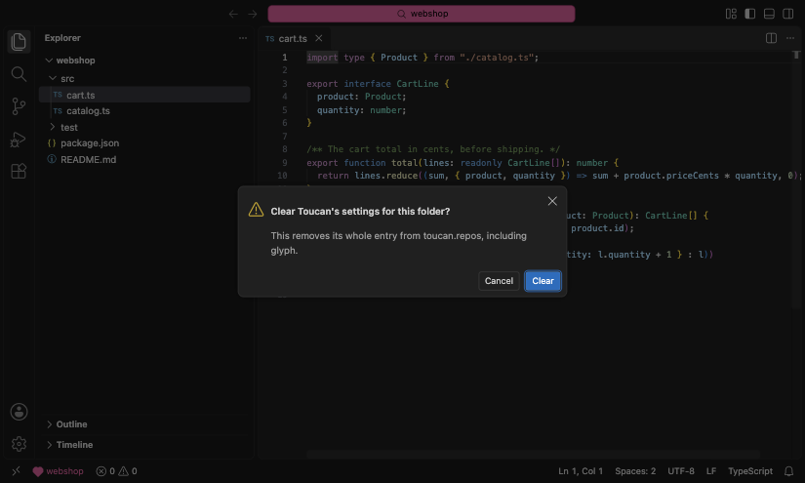This screenshot has width=805, height=483.
Task: Collapse the src folder
Action: (x=53, y=78)
